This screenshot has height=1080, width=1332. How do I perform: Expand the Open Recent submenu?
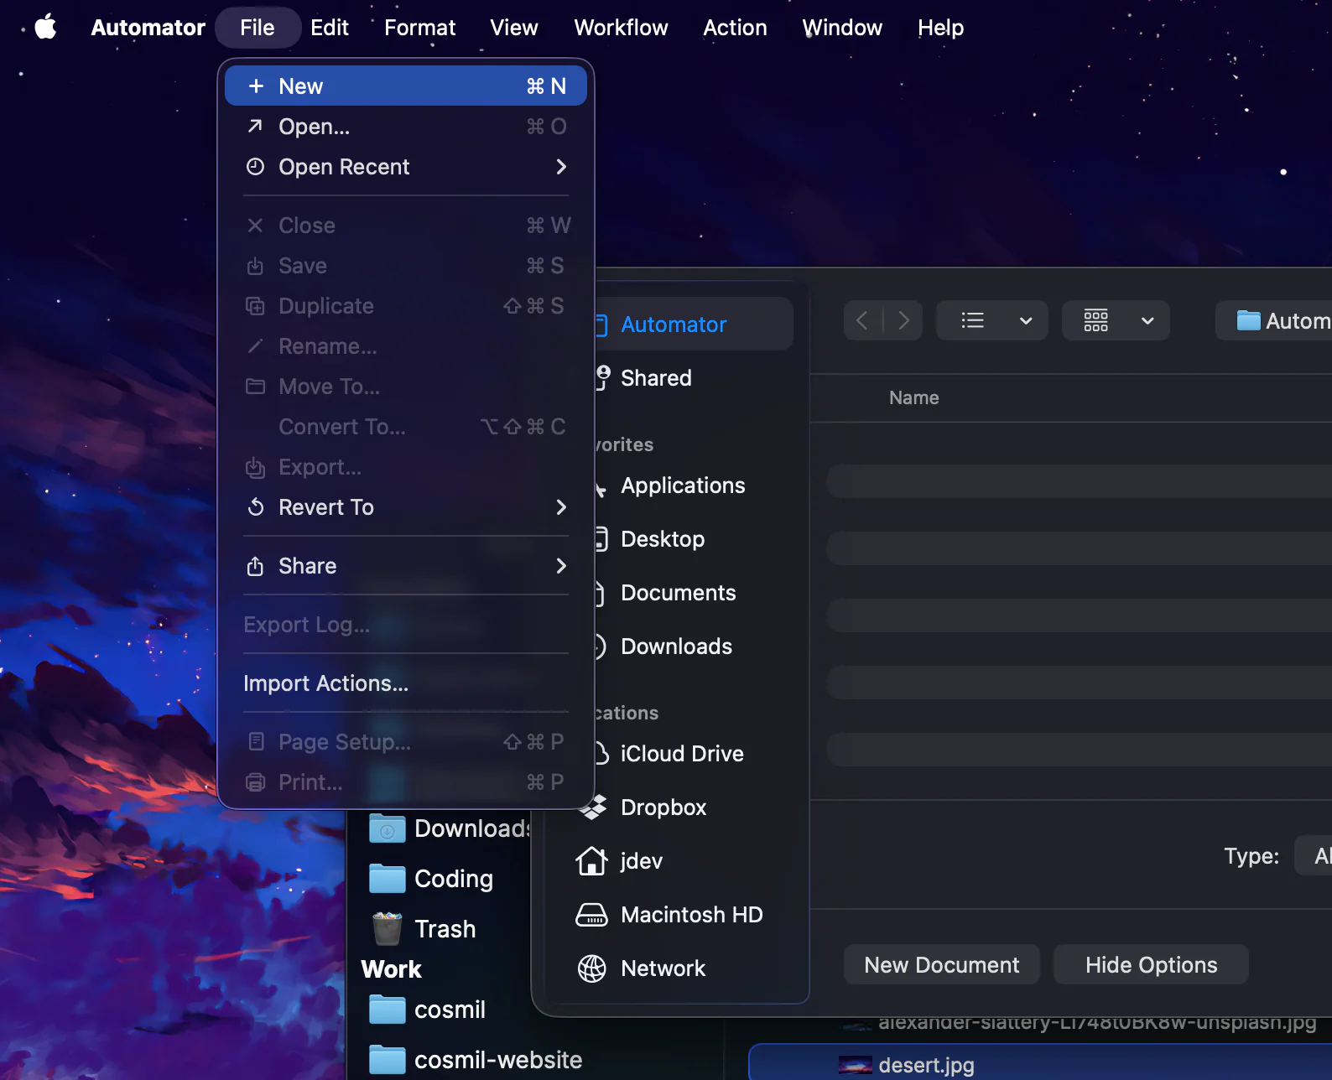406,166
